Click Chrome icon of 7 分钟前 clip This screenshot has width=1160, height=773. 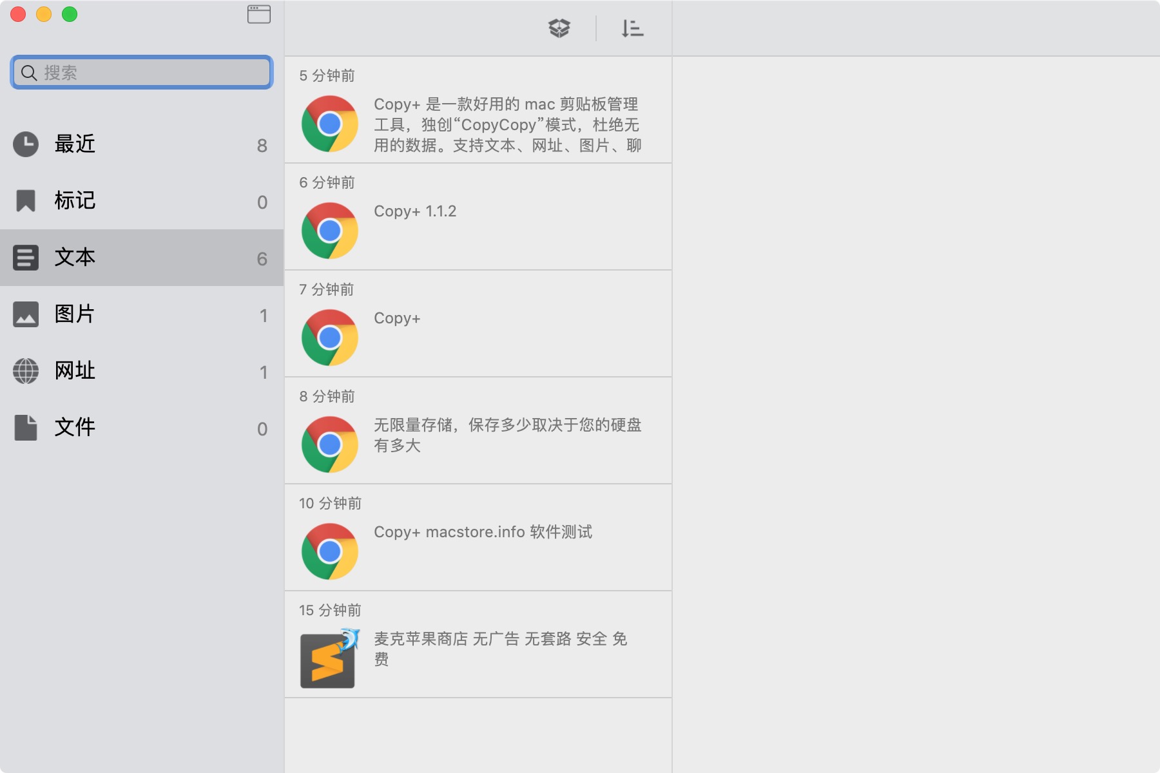coord(330,338)
